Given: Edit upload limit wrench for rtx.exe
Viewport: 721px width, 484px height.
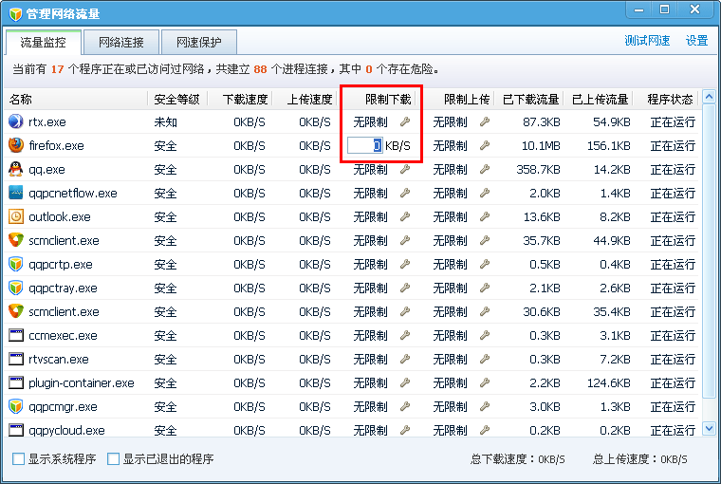Looking at the screenshot, I should (485, 121).
